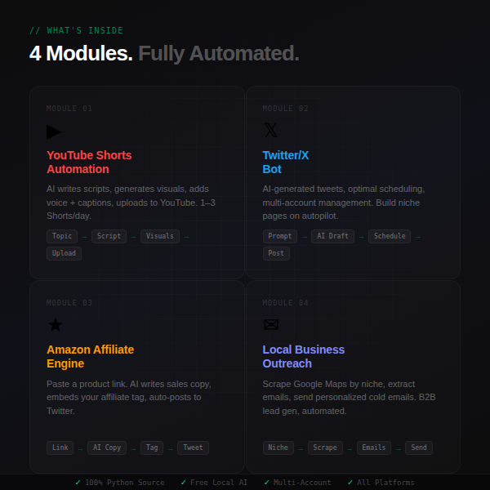This screenshot has width=490, height=490.
Task: Click the Link step chip
Action: click(x=60, y=448)
